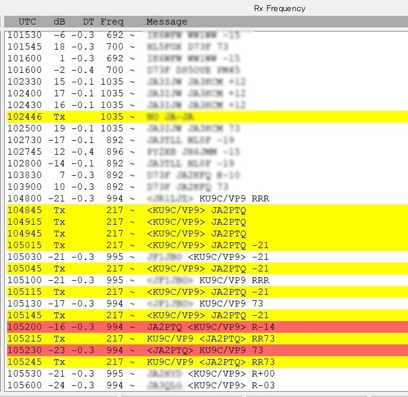Select the decode row at 103830
This screenshot has width=408, height=397.
tap(207, 175)
